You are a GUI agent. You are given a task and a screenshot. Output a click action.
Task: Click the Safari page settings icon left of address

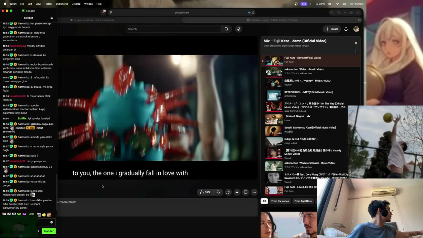point(111,13)
